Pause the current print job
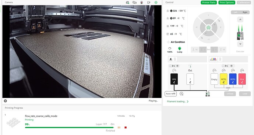The image size is (254, 135). (119, 127)
